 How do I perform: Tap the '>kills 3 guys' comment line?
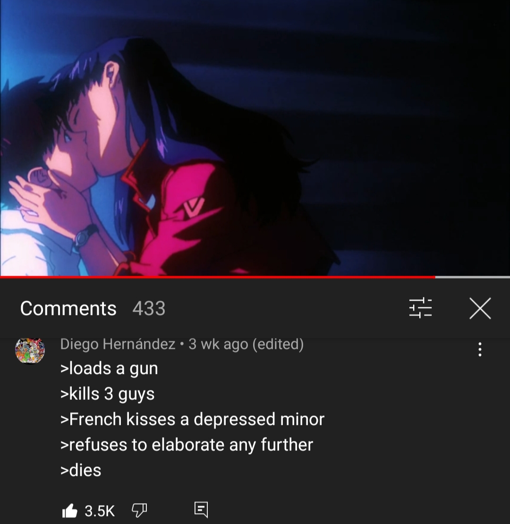coord(107,394)
